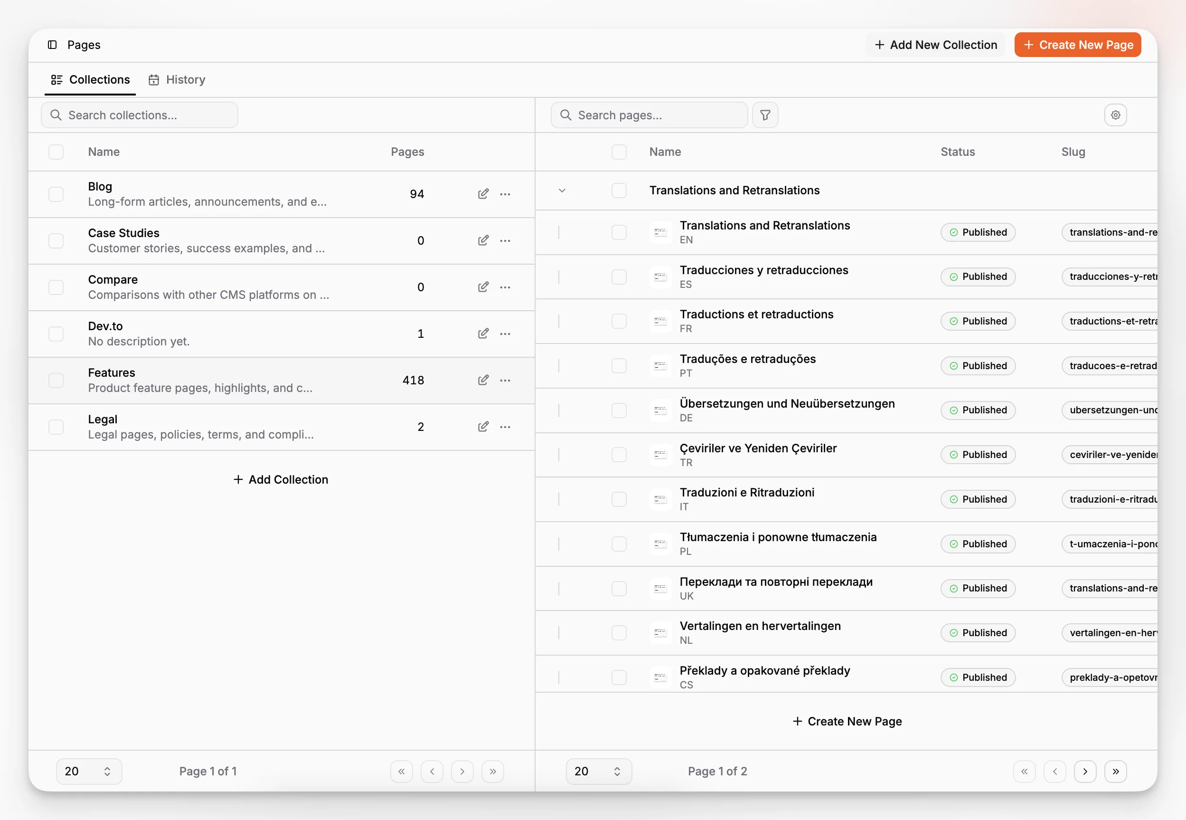Edit the Compare collection
Image resolution: width=1186 pixels, height=820 pixels.
pos(483,286)
